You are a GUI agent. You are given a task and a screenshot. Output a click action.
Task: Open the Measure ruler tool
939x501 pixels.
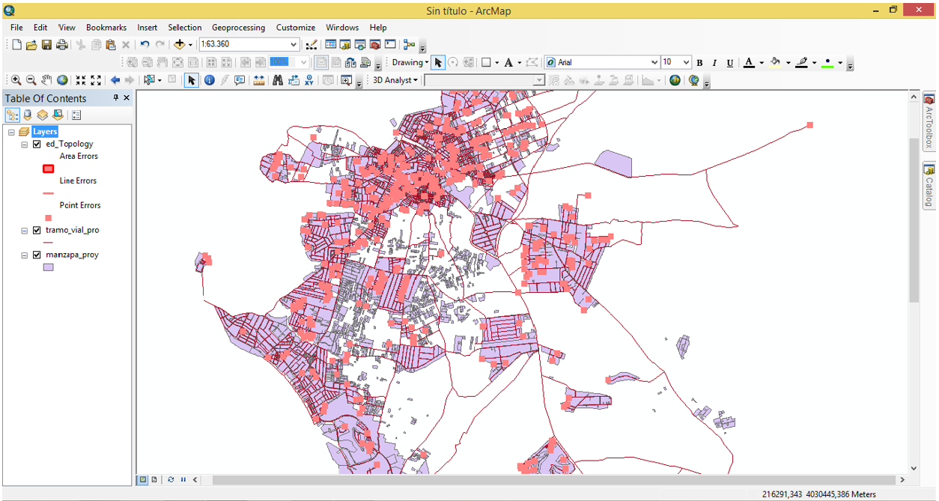point(259,80)
